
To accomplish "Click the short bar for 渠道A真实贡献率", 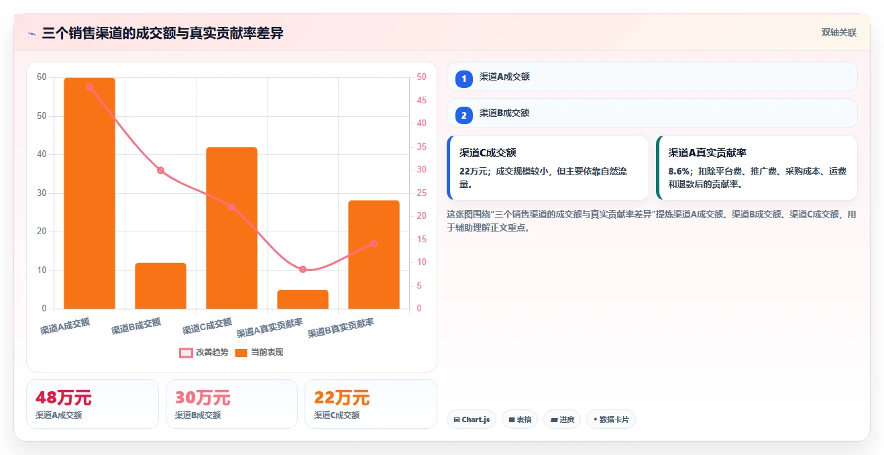I will 302,299.
